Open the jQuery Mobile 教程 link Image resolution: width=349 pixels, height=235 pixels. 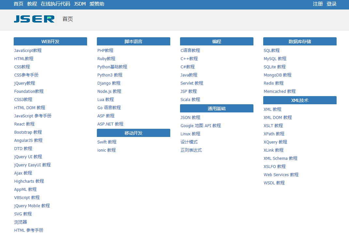pyautogui.click(x=32, y=206)
